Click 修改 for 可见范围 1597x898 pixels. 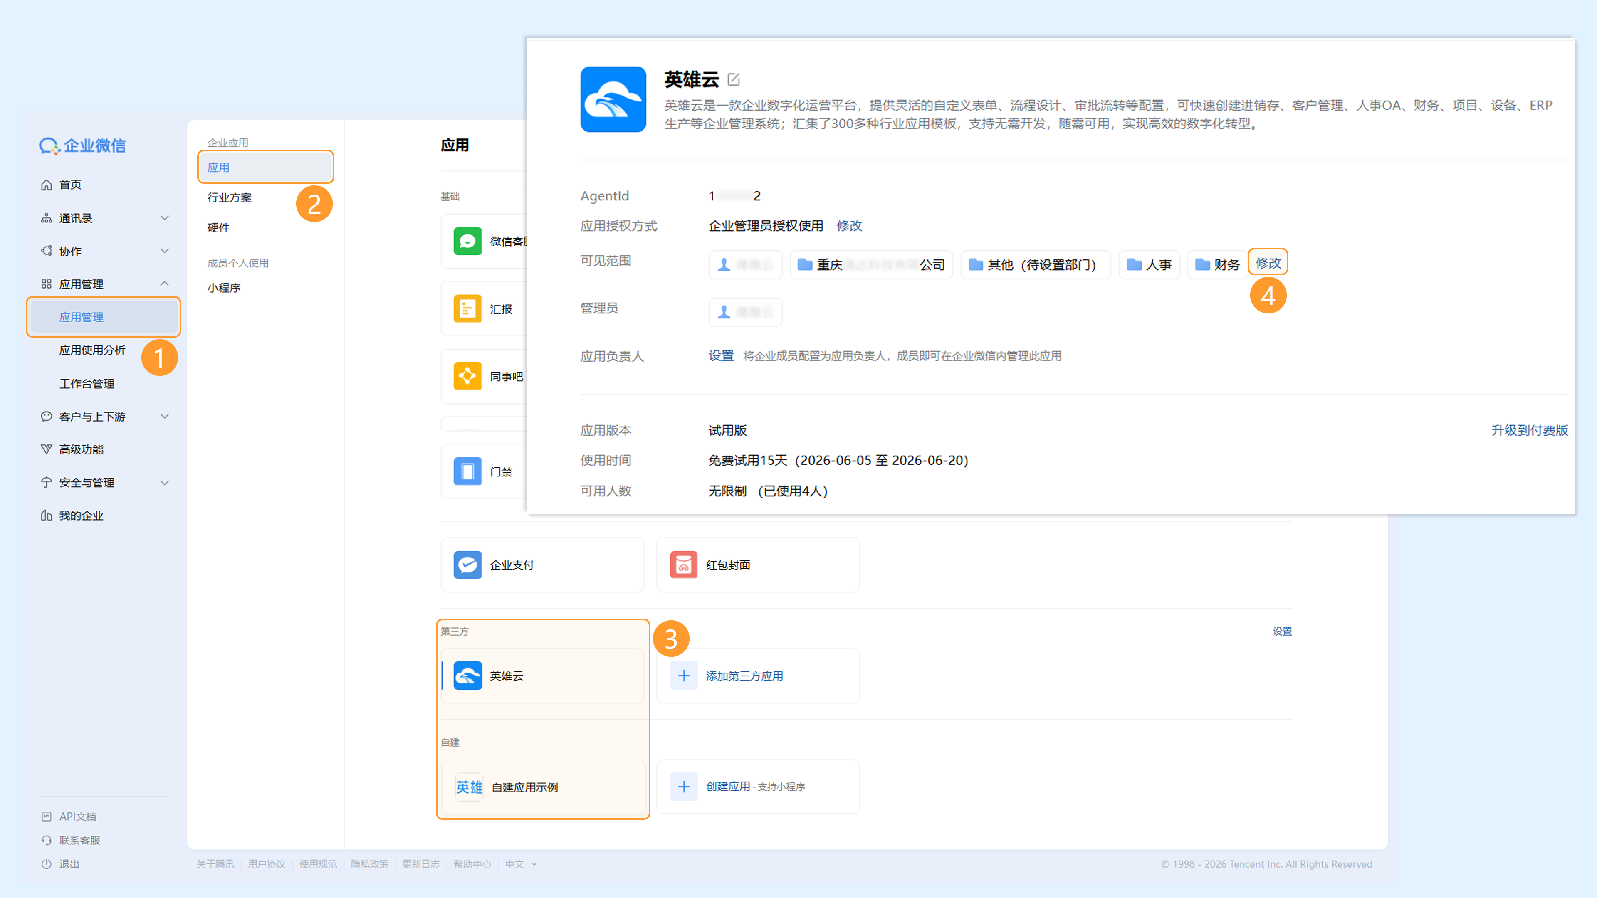click(1268, 263)
